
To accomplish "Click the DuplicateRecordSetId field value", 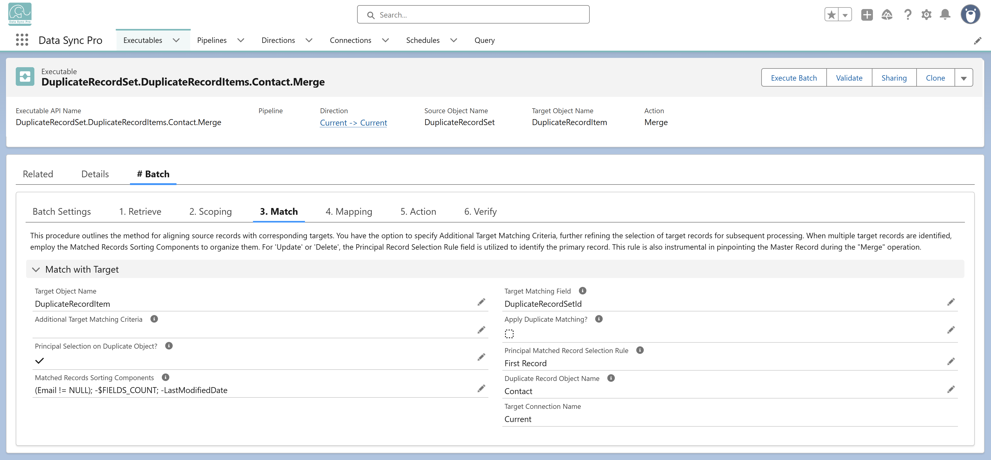I will tap(543, 304).
